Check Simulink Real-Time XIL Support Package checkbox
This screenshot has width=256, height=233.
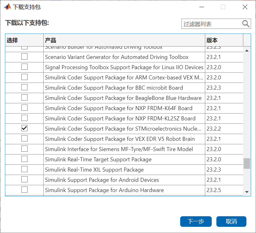pyautogui.click(x=24, y=169)
